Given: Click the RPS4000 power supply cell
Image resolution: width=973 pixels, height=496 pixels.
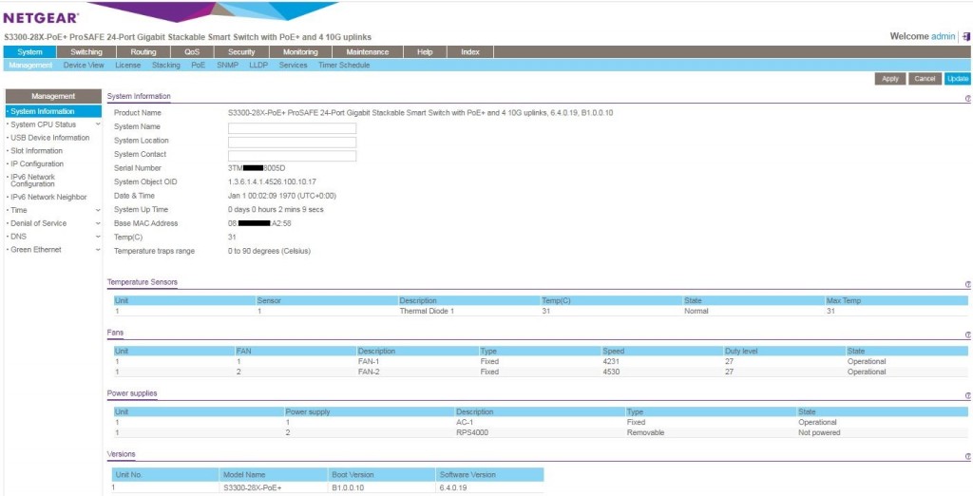Looking at the screenshot, I should pos(472,432).
